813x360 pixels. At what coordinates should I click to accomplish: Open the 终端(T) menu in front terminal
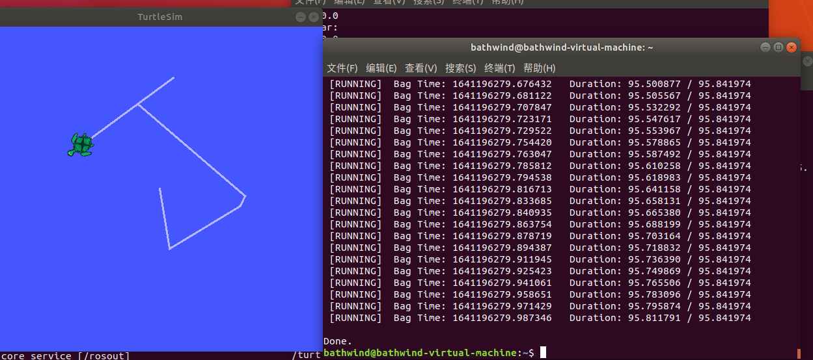500,68
